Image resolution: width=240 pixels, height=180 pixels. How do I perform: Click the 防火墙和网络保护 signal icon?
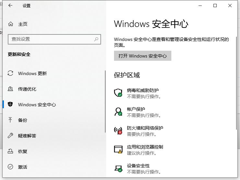coord(118,131)
